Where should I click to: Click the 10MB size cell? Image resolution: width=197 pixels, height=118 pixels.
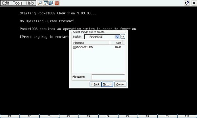[118, 47]
